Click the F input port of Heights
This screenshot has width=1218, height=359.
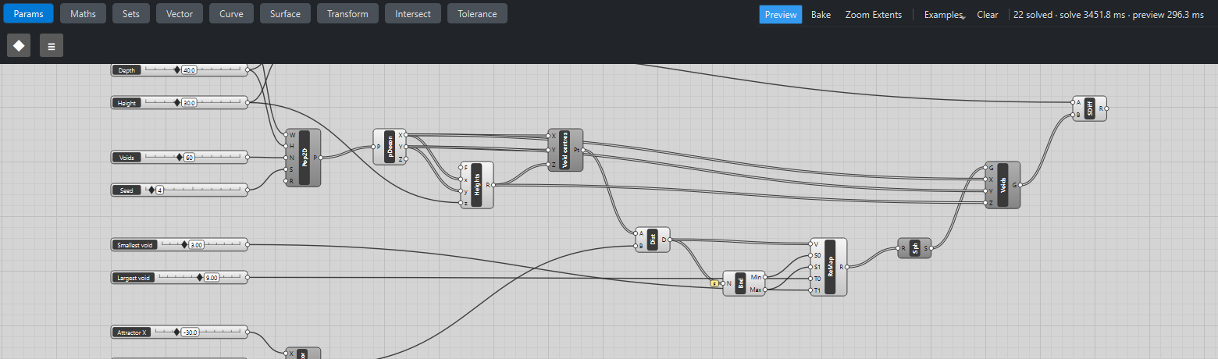click(461, 168)
